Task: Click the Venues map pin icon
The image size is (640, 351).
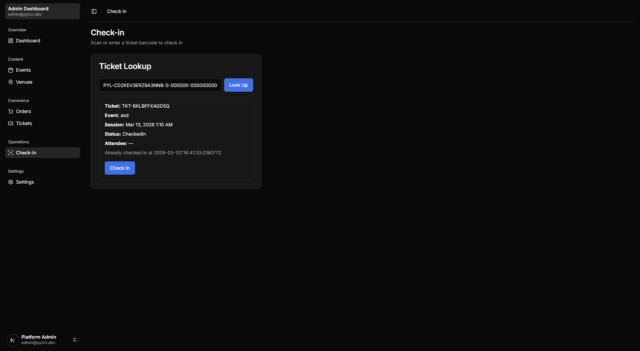Action: (x=11, y=82)
